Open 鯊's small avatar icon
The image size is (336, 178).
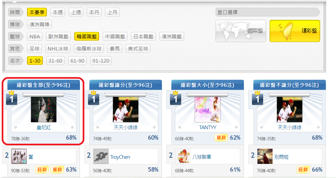(19, 156)
